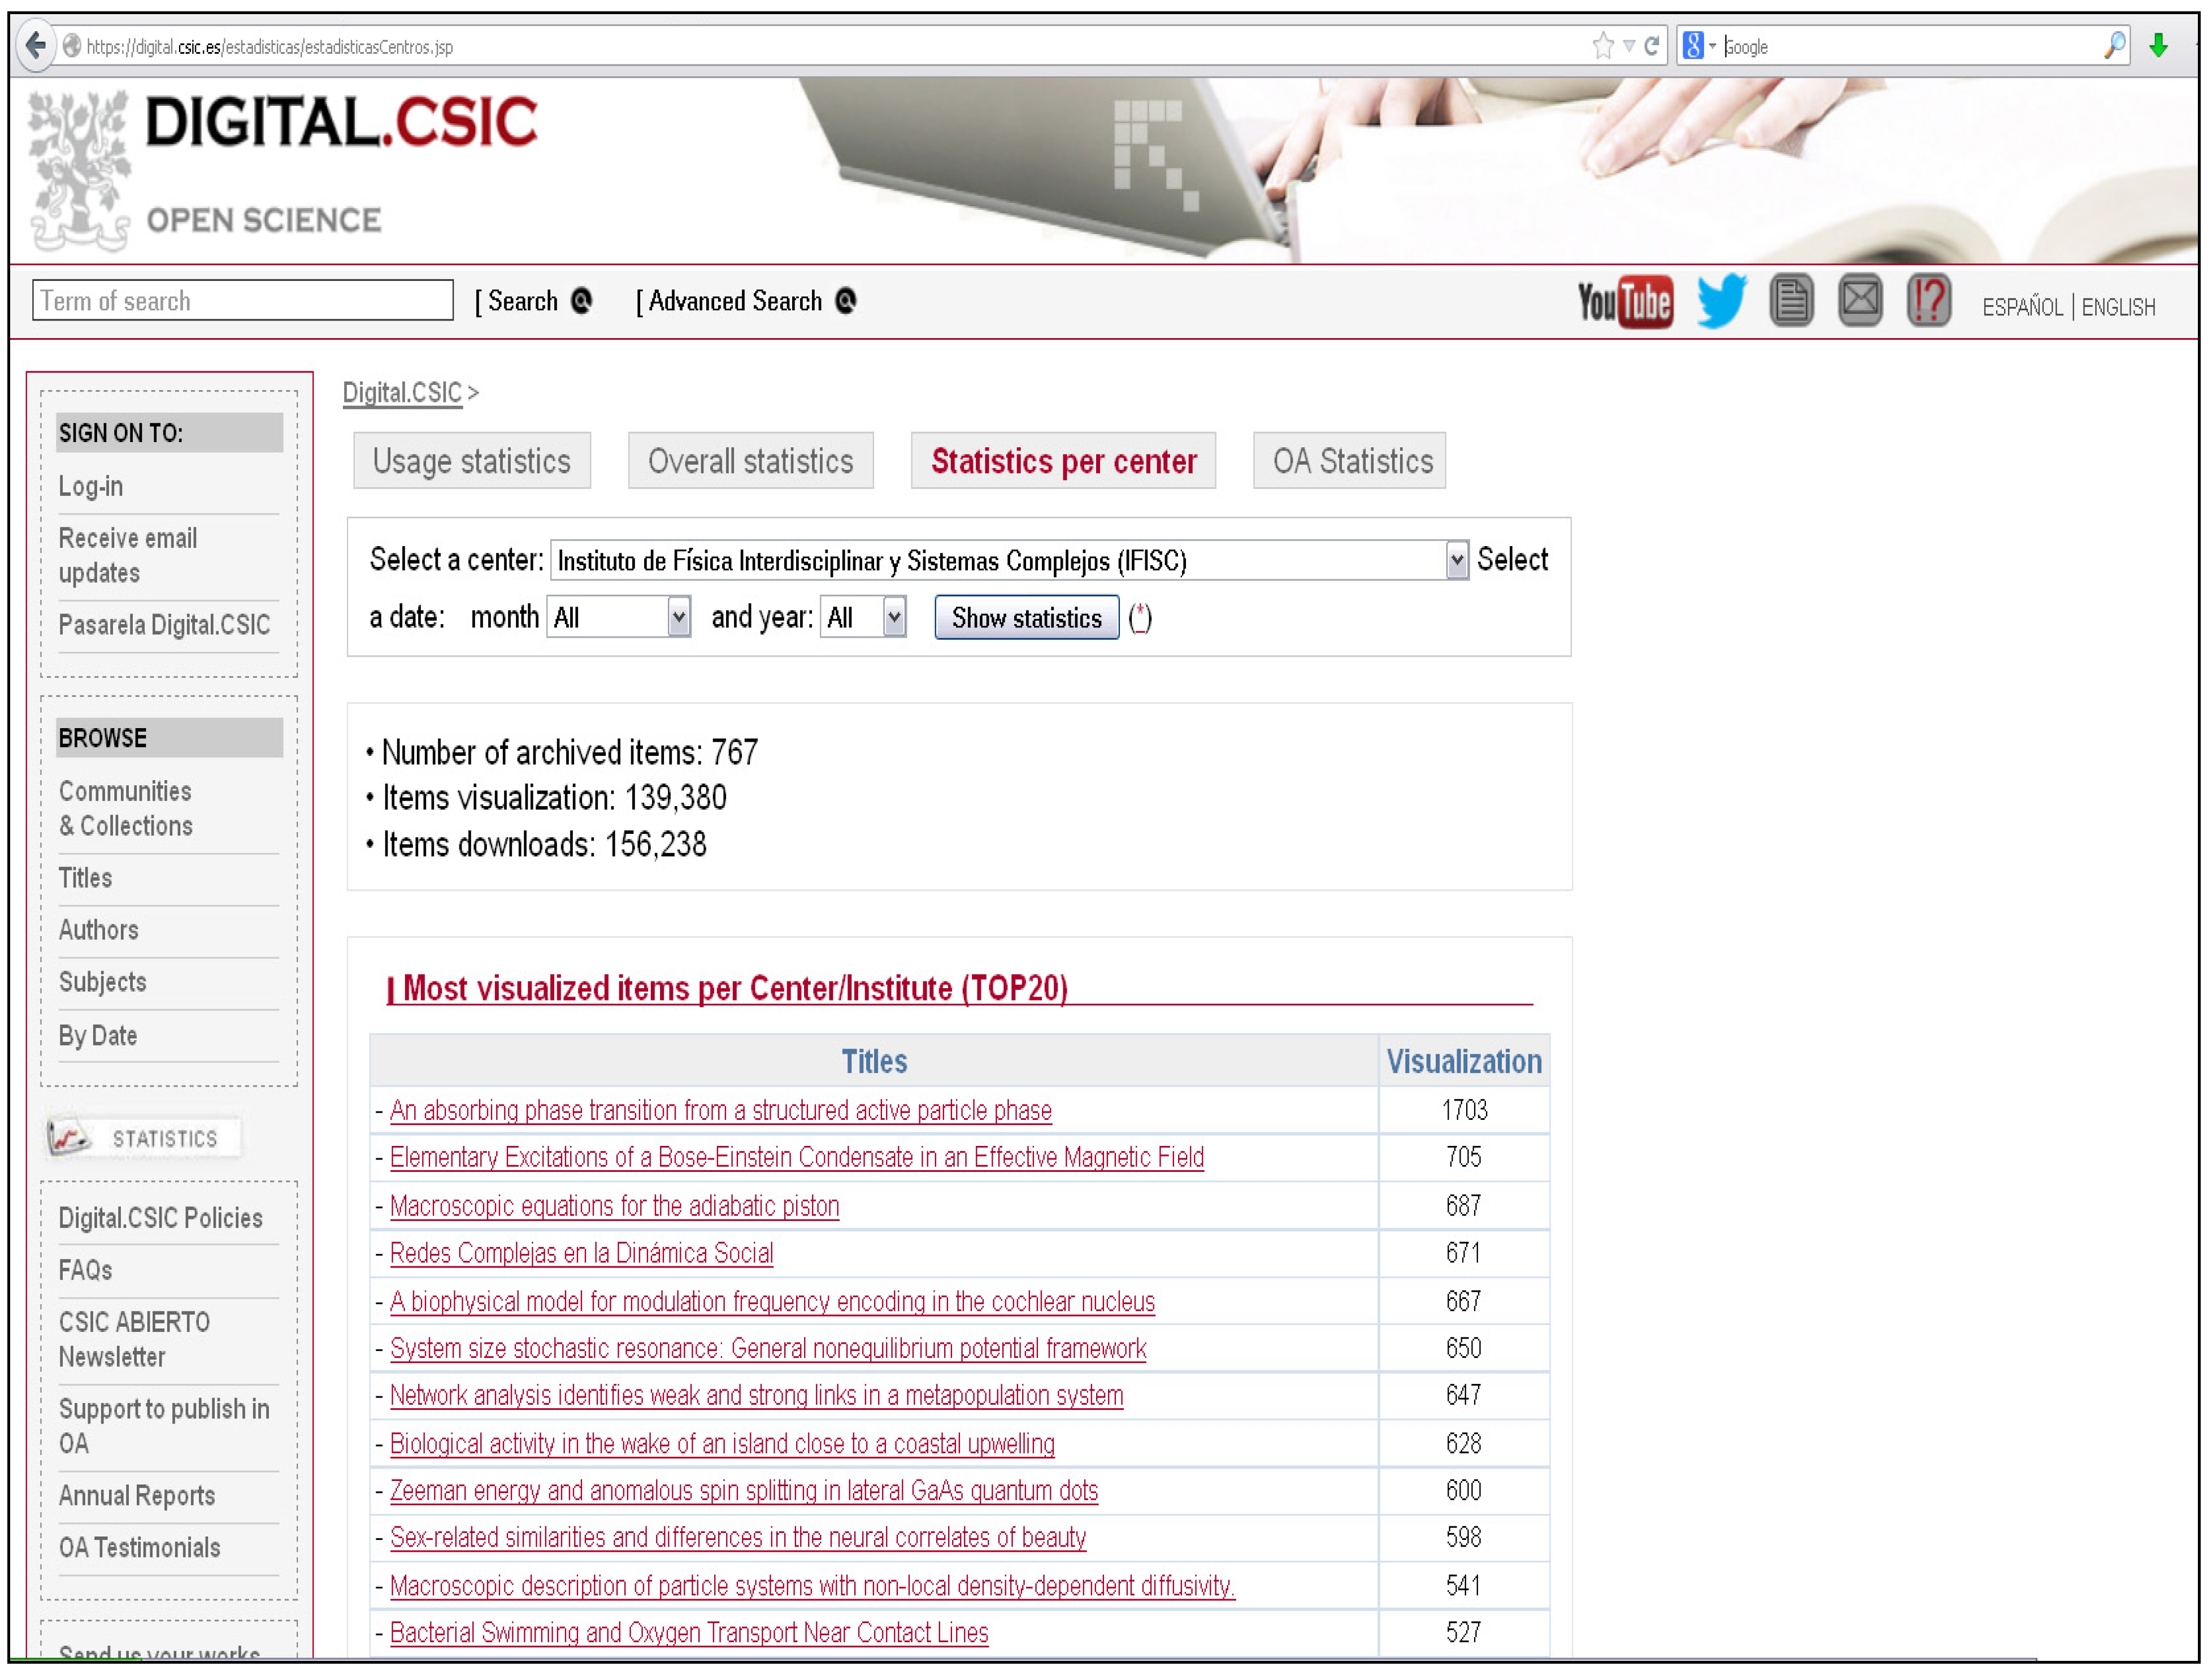Open Redes Complejas en la Dinámica Social link
This screenshot has height=1675, width=2212.
pos(581,1254)
